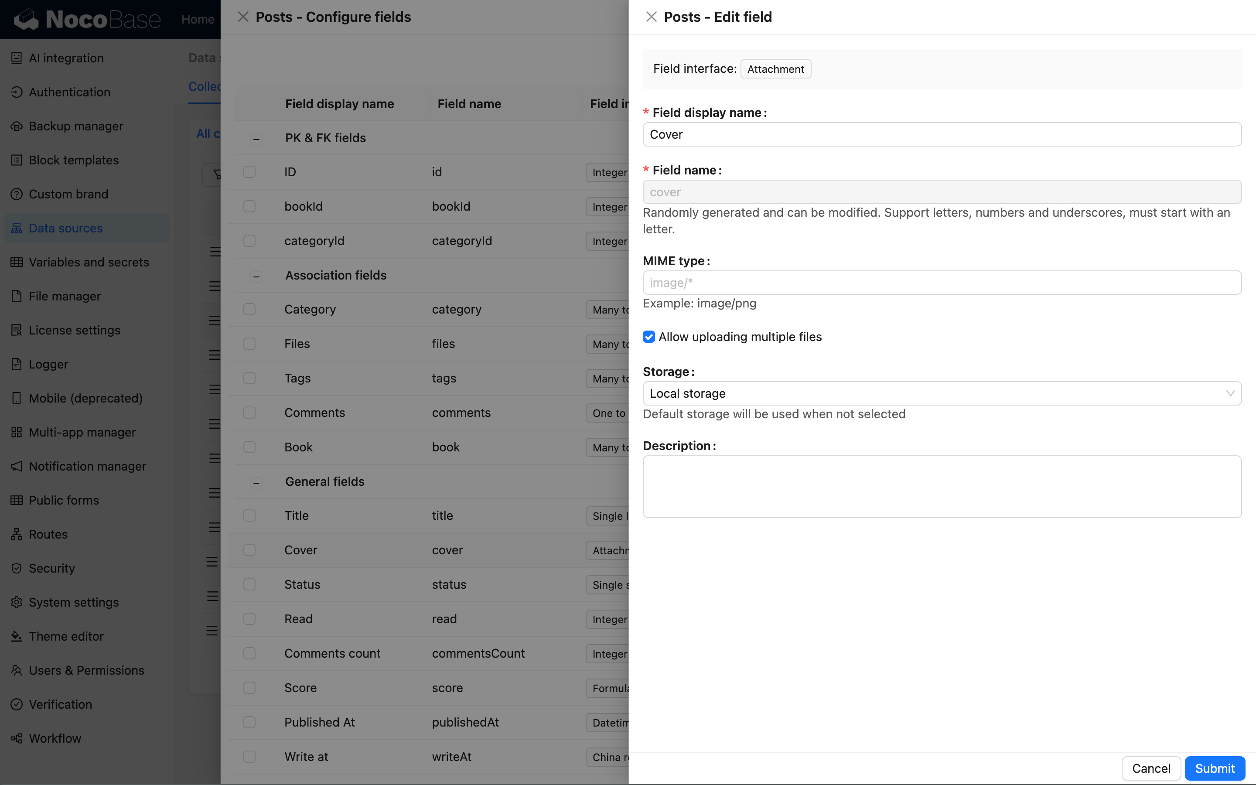Click the Workflow icon in sidebar
The width and height of the screenshot is (1256, 785).
pos(17,738)
